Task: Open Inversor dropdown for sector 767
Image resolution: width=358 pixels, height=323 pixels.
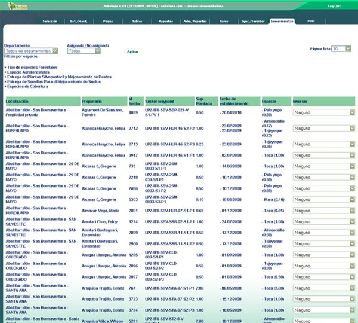Action: pos(324,288)
